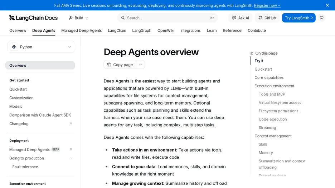Open the Managed Deep Agents tab

click(x=81, y=30)
